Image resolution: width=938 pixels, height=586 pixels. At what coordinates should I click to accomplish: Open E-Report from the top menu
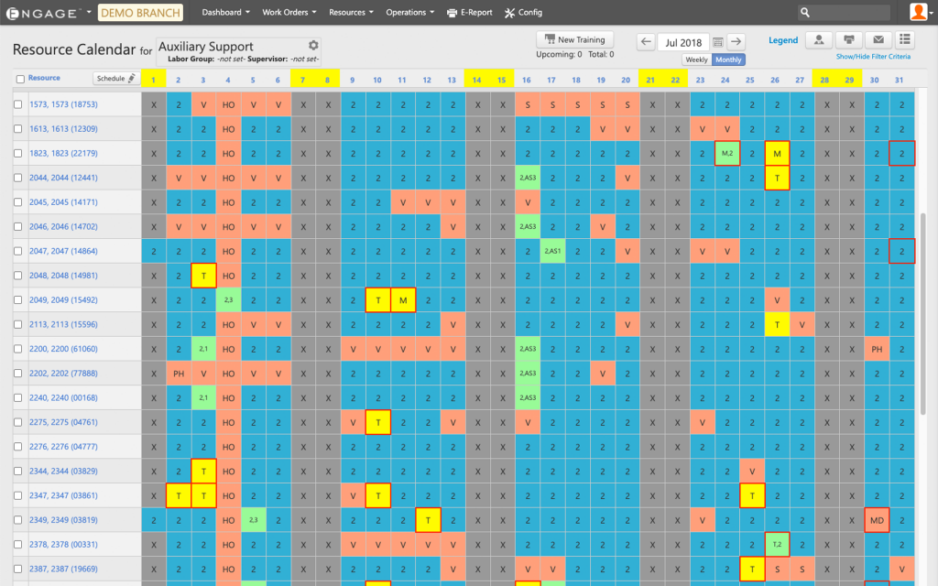coord(469,13)
